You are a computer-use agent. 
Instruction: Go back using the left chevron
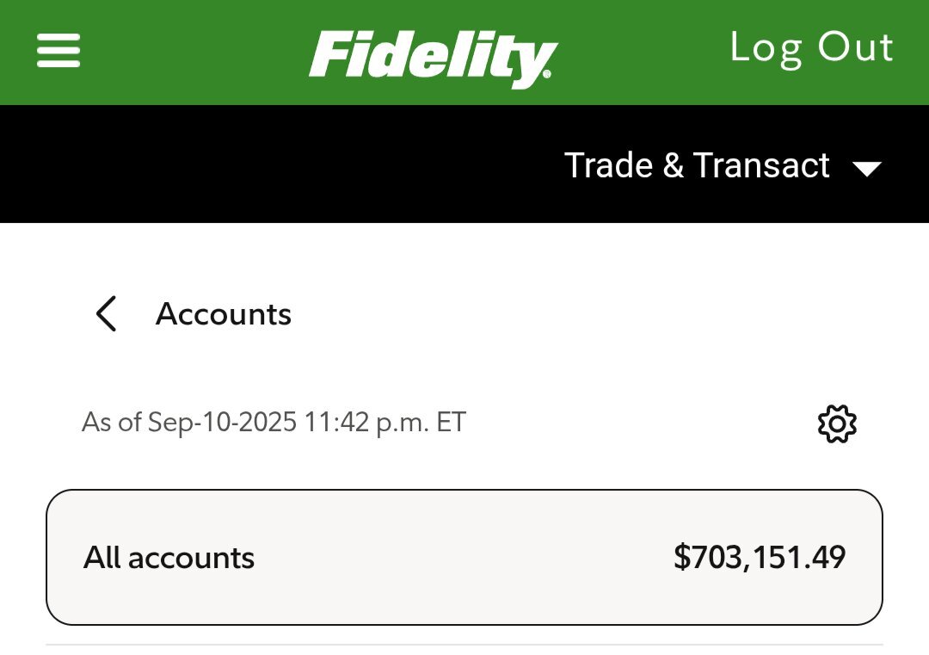pos(106,314)
